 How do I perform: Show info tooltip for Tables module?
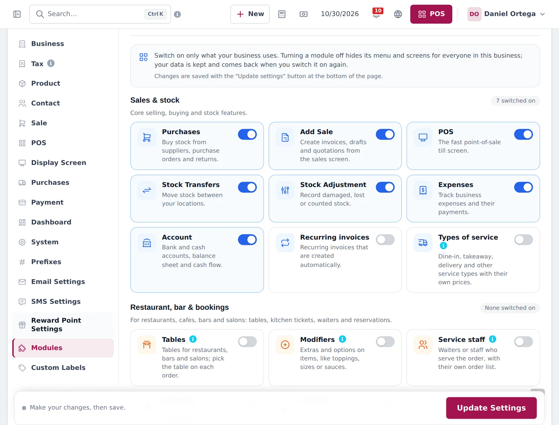[x=193, y=339]
